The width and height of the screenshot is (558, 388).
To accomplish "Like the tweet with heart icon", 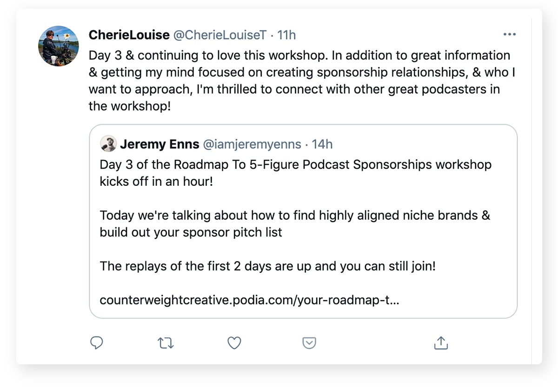I will click(234, 343).
